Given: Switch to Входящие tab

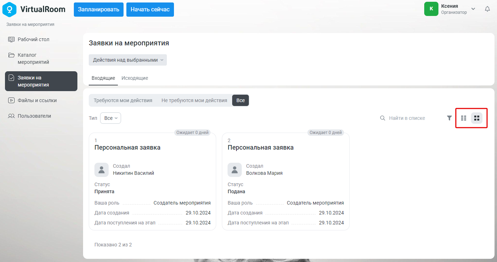Looking at the screenshot, I should point(103,78).
